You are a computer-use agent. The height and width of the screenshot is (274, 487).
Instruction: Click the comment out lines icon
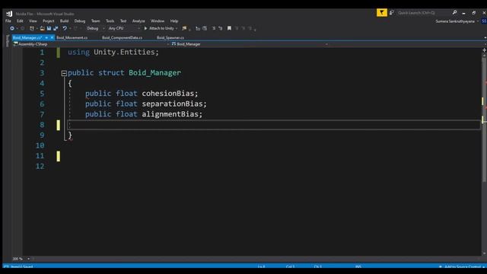[214, 28]
